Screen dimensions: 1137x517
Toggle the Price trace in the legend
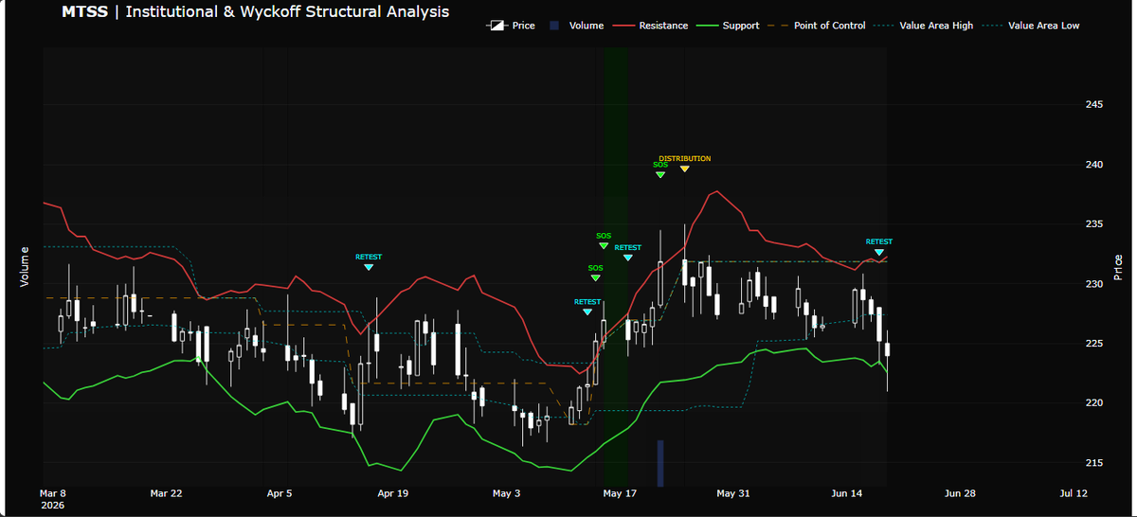click(x=511, y=26)
